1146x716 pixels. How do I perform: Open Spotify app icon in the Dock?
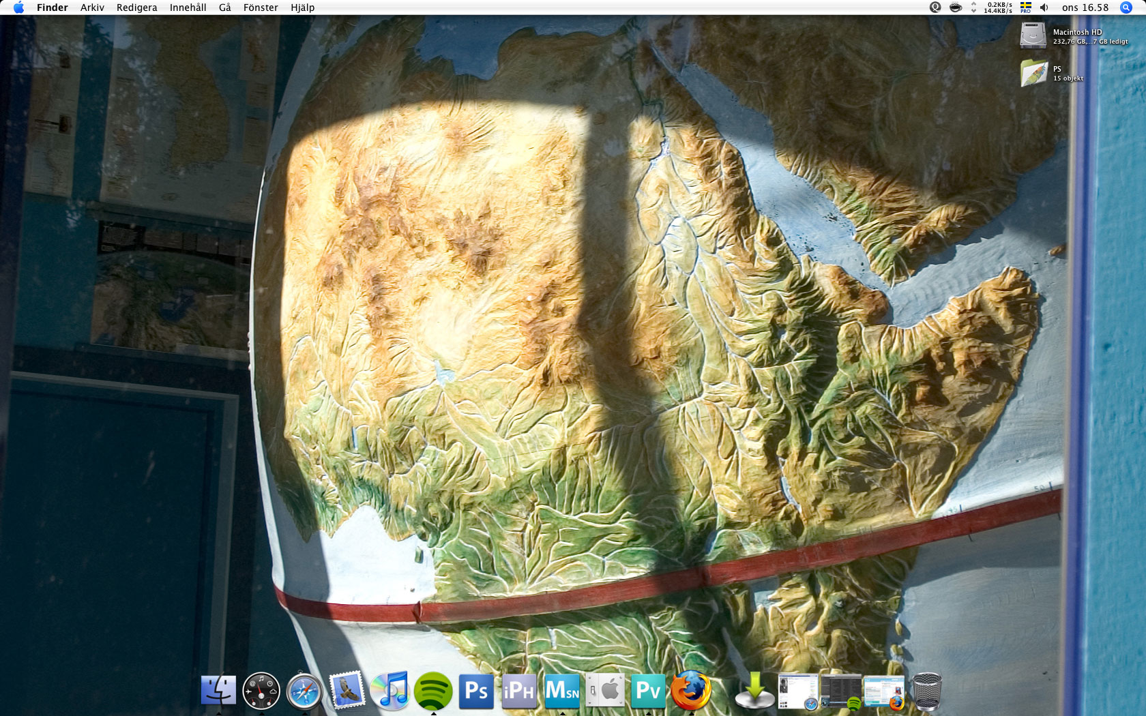(x=433, y=691)
